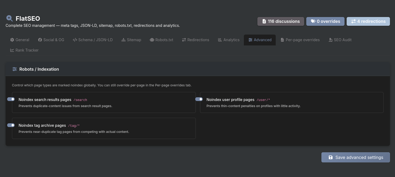The image size is (395, 177).
Task: Turn off Noindex tag archive pages
Action: tap(11, 125)
